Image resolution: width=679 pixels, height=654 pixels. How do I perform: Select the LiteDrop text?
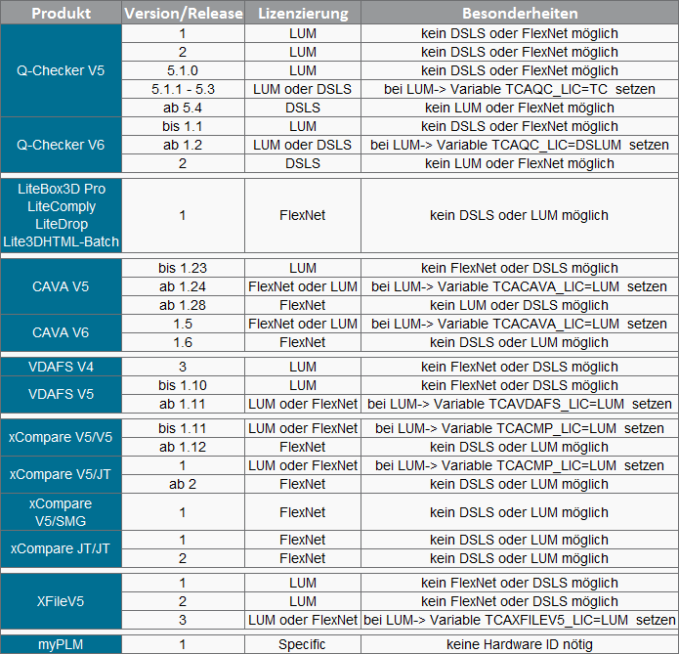click(x=61, y=224)
